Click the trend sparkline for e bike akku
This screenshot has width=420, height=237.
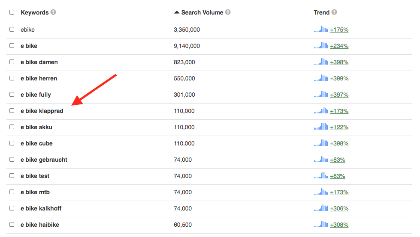pos(321,127)
